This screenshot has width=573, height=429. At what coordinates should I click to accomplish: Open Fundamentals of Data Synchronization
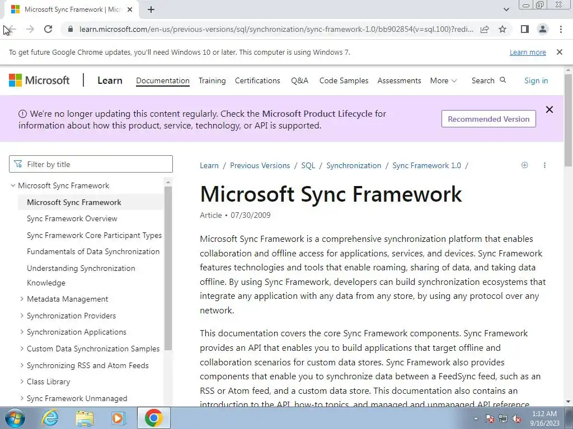coord(93,251)
